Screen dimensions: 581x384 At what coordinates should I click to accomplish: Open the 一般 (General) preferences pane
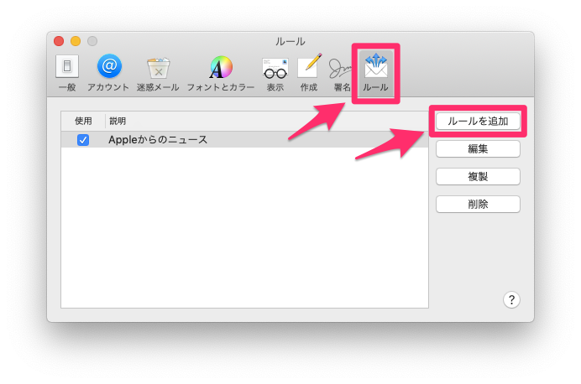[67, 73]
